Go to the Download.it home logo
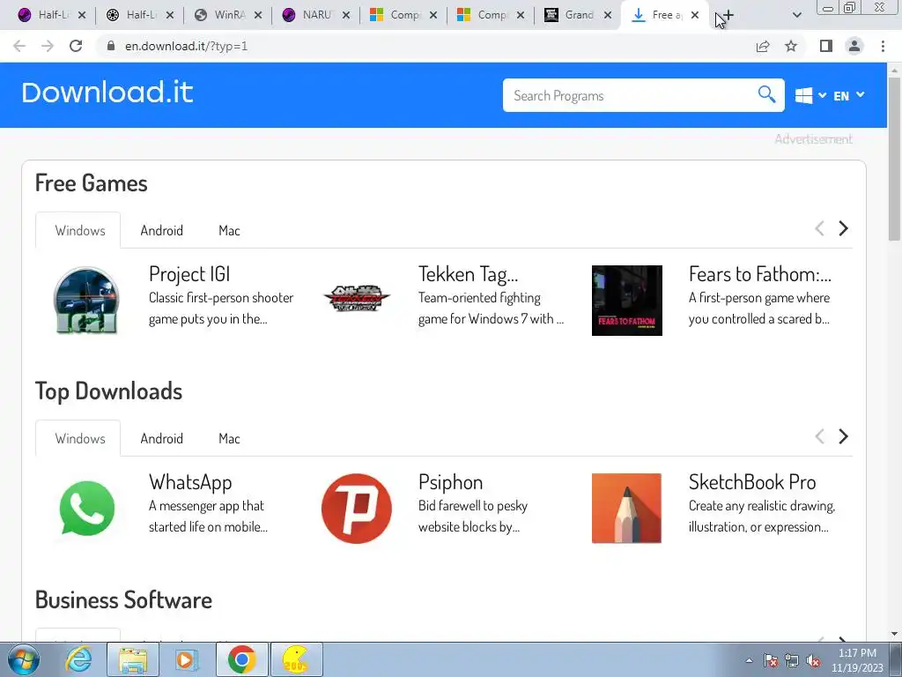This screenshot has width=902, height=677. coord(107,93)
